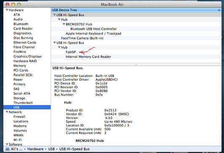Select Audio in the sidebar
Viewport: 224px width, 153px height.
tap(18, 19)
